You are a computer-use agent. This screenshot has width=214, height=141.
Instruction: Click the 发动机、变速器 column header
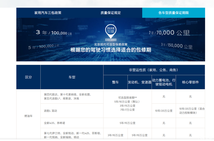click(139, 82)
